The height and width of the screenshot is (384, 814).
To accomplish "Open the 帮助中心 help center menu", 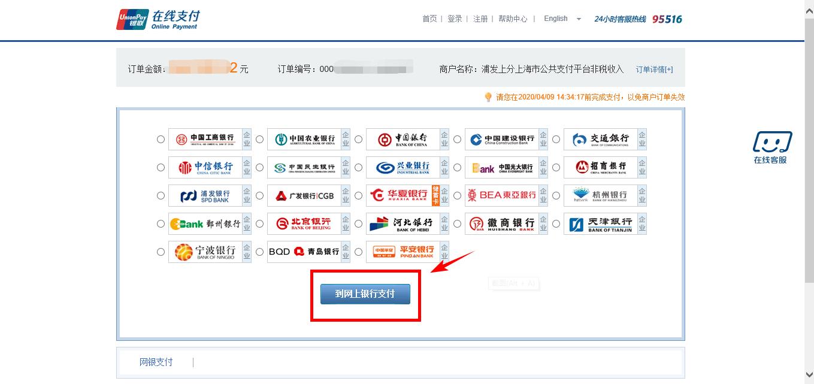I will point(513,19).
